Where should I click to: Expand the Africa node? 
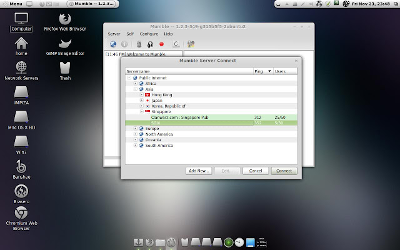(x=136, y=83)
